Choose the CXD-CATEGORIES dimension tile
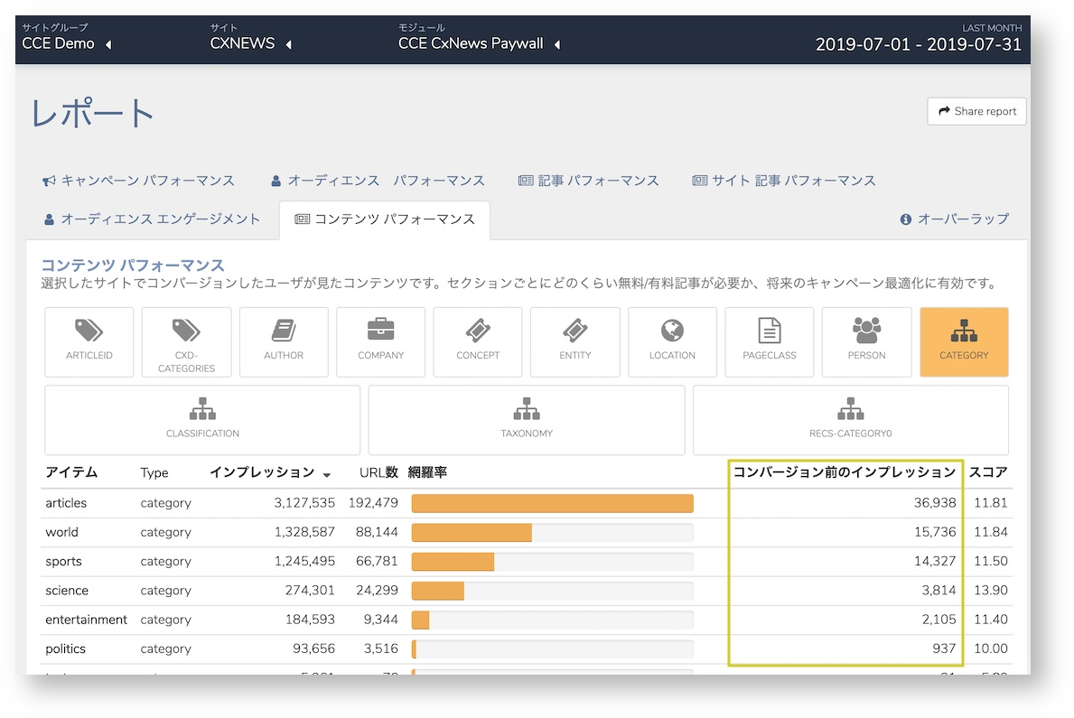Image resolution: width=1074 pixels, height=718 pixels. [186, 342]
